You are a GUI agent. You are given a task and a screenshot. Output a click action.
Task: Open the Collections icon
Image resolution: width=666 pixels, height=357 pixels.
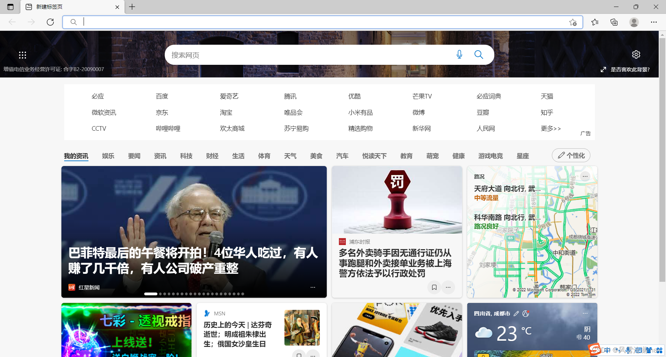[614, 22]
